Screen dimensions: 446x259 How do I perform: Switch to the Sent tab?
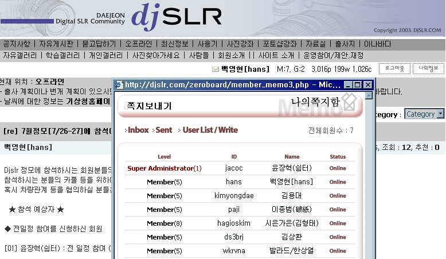[x=163, y=130]
